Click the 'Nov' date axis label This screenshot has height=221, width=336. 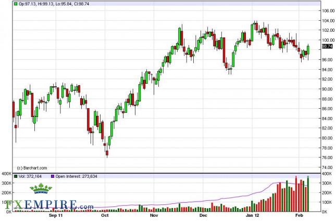154,215
